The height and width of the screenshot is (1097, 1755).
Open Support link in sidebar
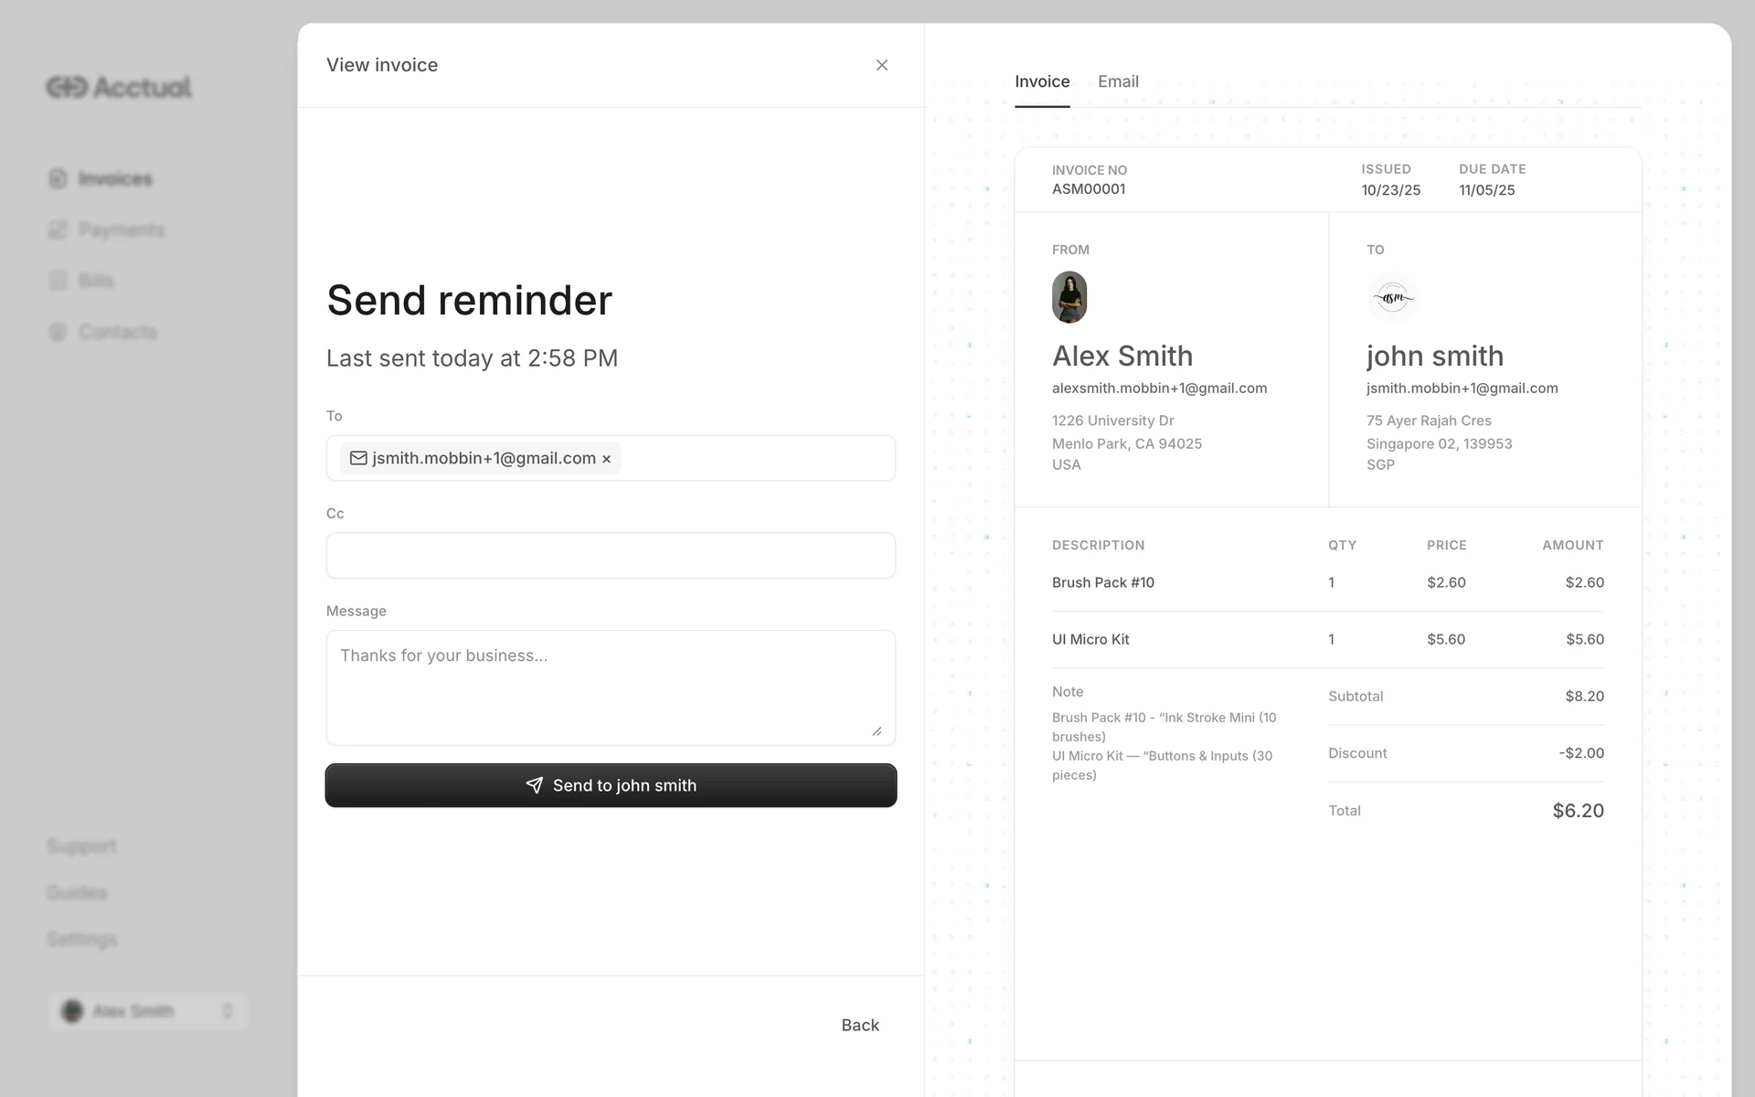(x=82, y=846)
